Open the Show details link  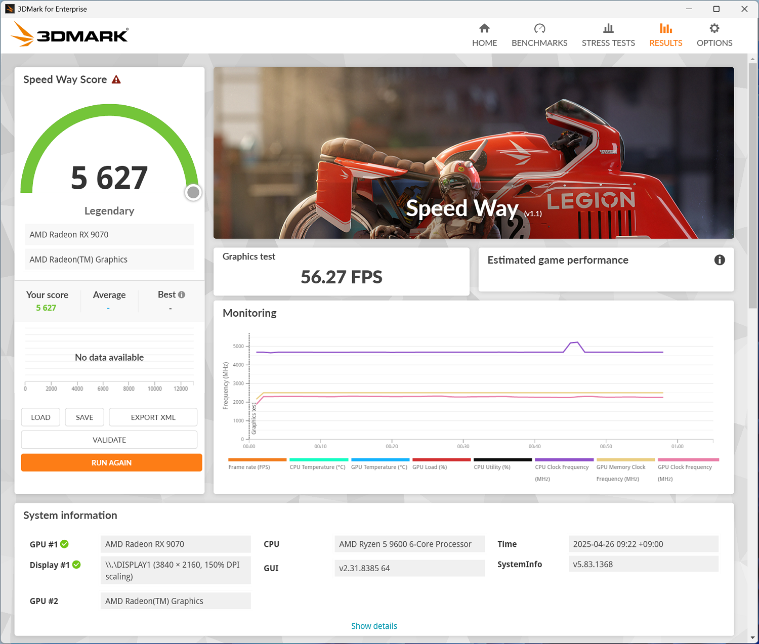click(x=374, y=626)
